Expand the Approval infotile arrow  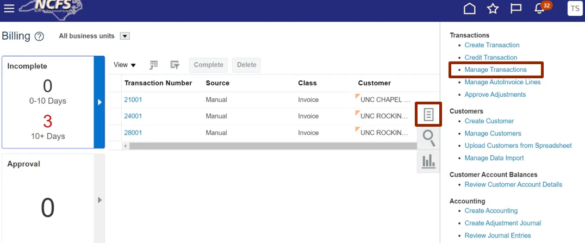point(99,200)
